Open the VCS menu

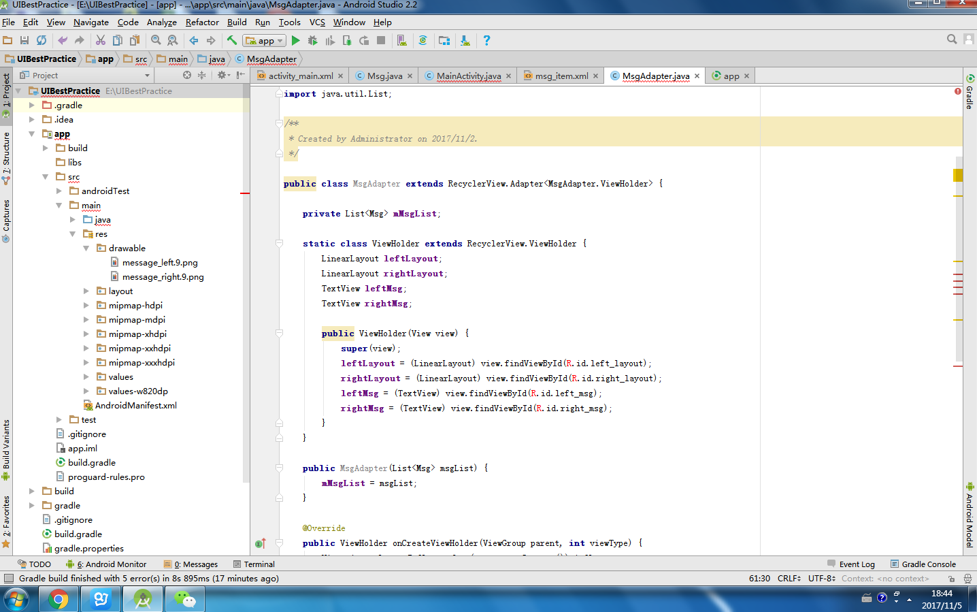coord(317,22)
